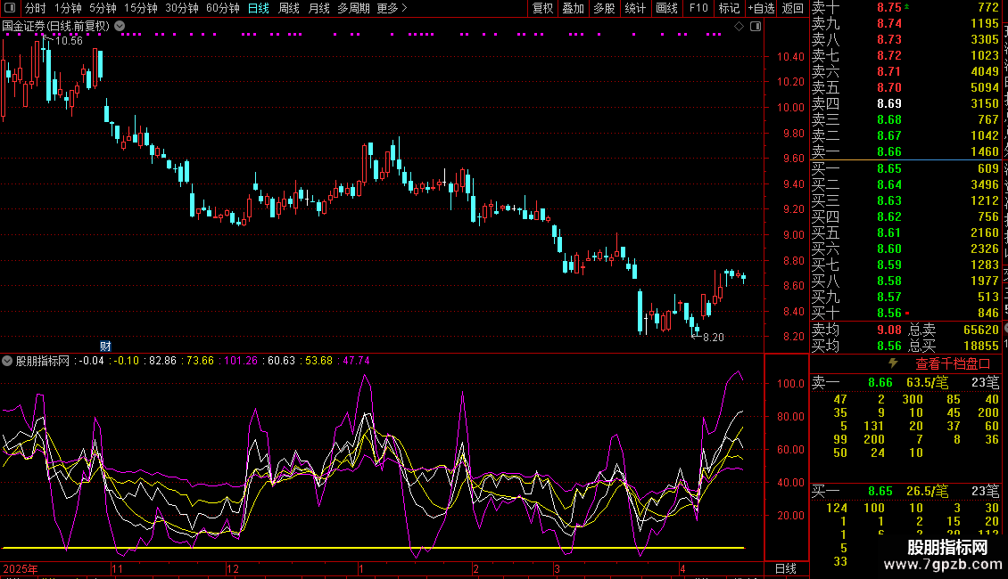Image resolution: width=1008 pixels, height=579 pixels.
Task: Click the 返回 back button
Action: click(x=793, y=8)
